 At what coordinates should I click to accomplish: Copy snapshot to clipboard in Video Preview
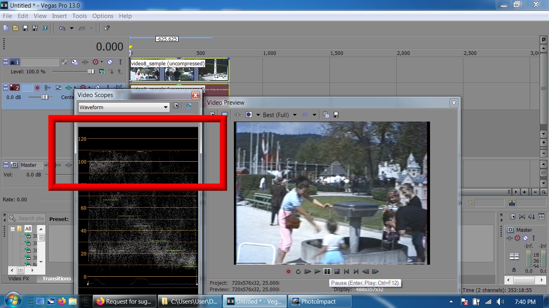(326, 115)
